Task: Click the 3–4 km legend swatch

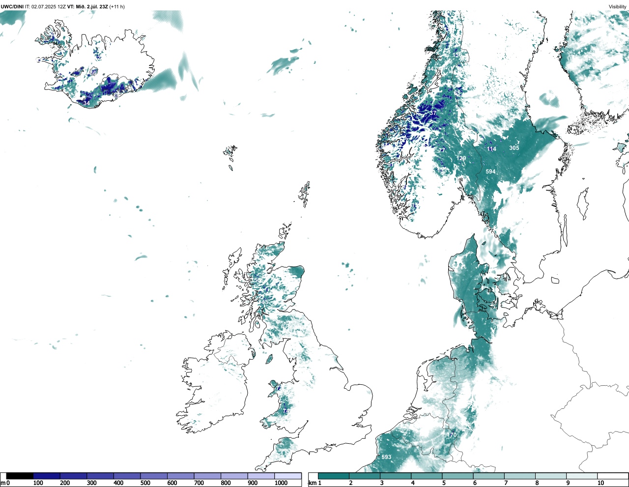Action: (x=396, y=476)
